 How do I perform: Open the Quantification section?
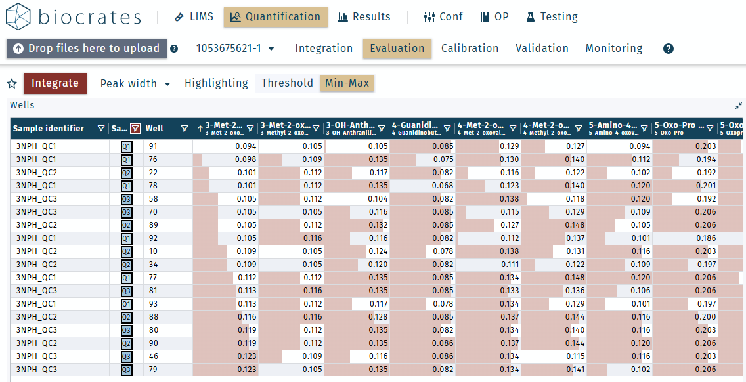click(x=275, y=17)
